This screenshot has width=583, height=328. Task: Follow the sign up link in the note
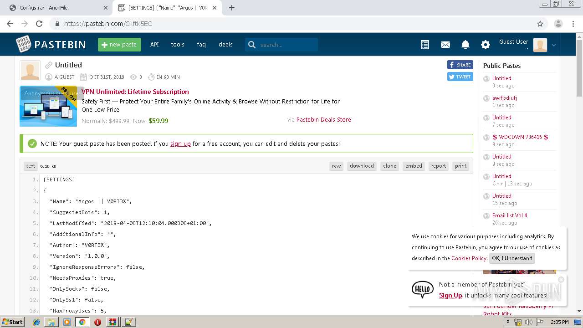point(180,143)
